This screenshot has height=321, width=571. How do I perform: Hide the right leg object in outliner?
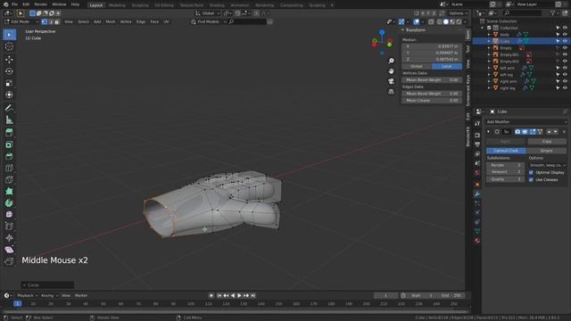[565, 88]
